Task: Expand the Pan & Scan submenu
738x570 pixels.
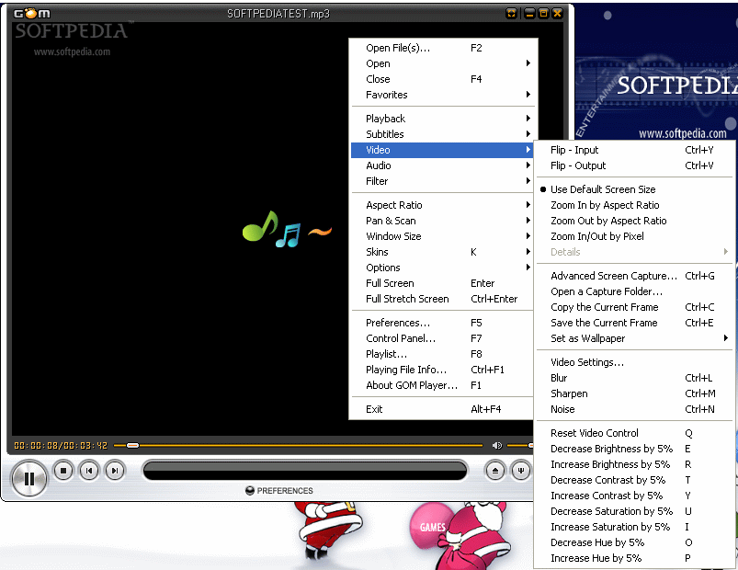Action: (442, 221)
